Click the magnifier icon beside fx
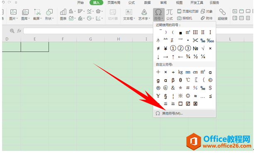The width and height of the screenshot is (254, 153). coord(12,31)
